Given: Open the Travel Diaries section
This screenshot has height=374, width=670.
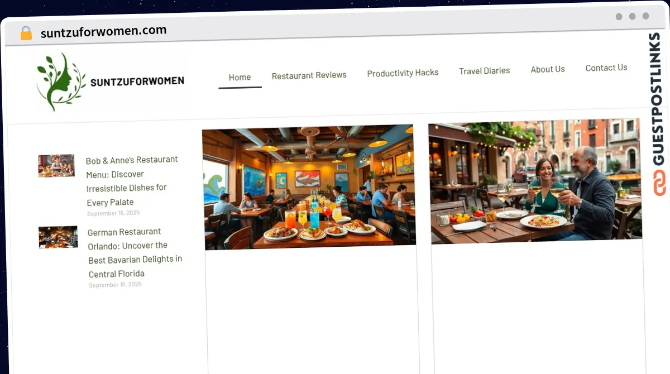Looking at the screenshot, I should tap(485, 70).
